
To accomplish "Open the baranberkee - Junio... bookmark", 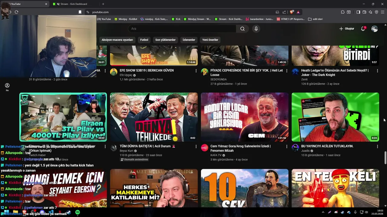I will click(x=259, y=19).
